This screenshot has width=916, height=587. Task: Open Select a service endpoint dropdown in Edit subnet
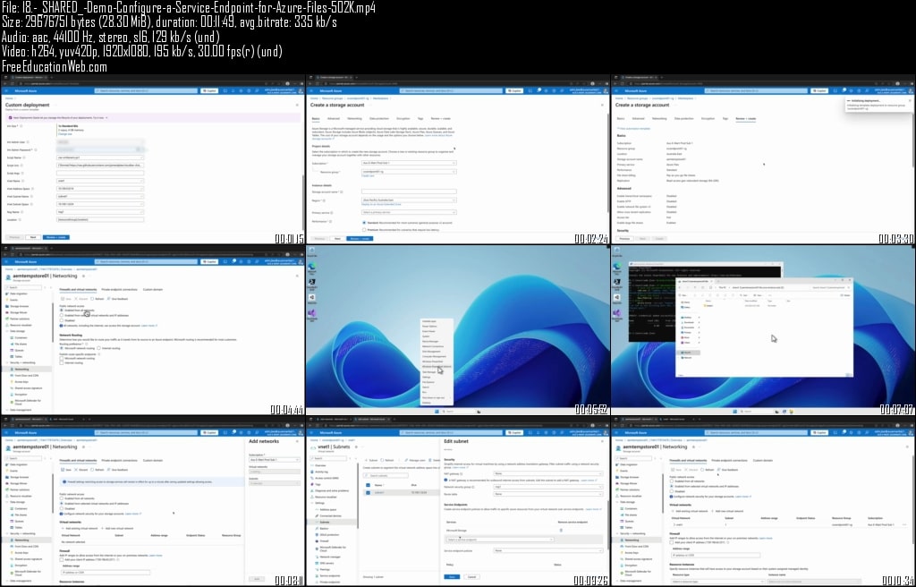[x=498, y=540]
